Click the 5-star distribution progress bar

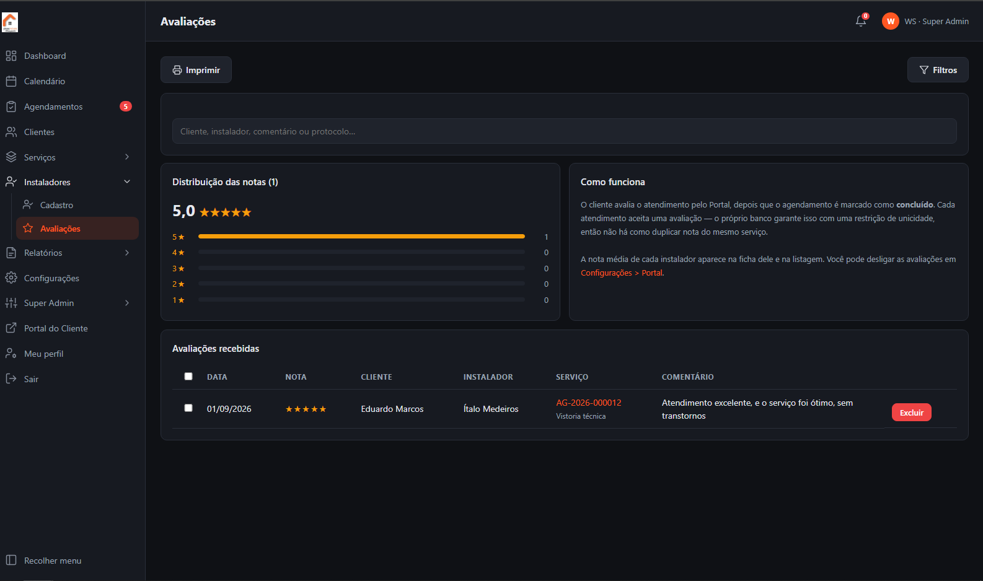(361, 237)
